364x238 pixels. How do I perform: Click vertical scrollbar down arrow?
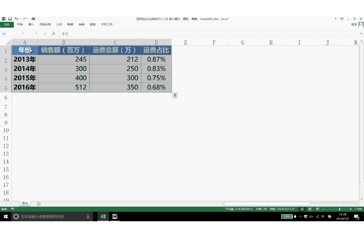(361, 199)
